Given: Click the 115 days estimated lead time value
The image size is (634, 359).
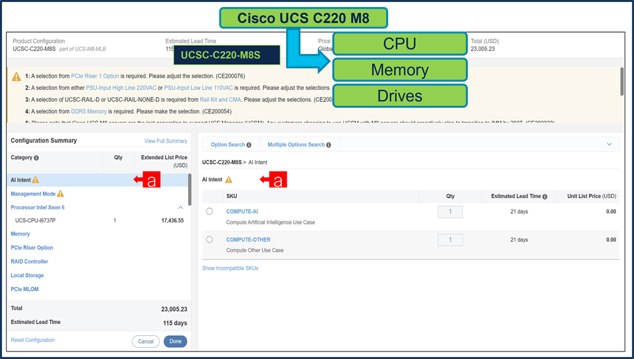Looking at the screenshot, I should click(x=175, y=323).
